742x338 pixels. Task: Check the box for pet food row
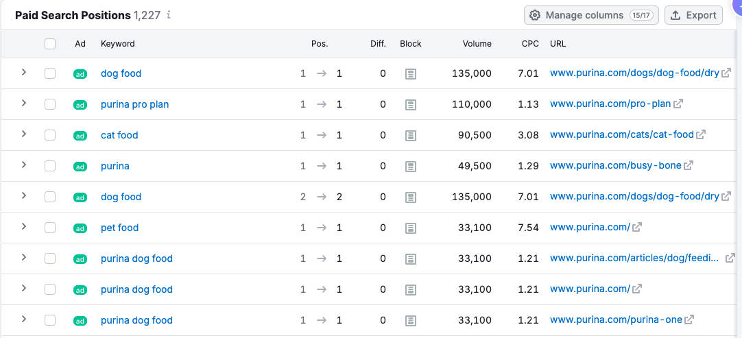(50, 228)
